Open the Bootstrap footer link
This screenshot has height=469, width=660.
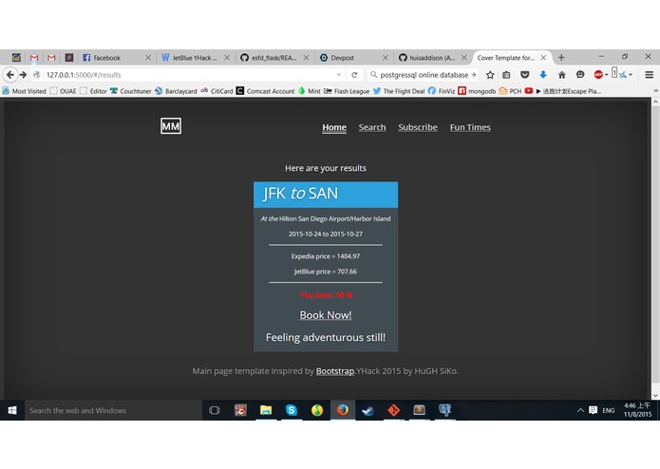[335, 371]
